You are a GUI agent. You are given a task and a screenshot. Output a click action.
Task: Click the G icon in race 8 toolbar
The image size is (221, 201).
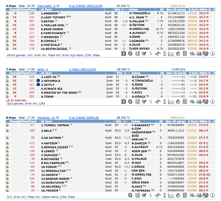[130, 195]
